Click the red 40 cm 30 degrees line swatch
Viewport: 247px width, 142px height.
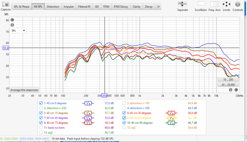pos(171,113)
